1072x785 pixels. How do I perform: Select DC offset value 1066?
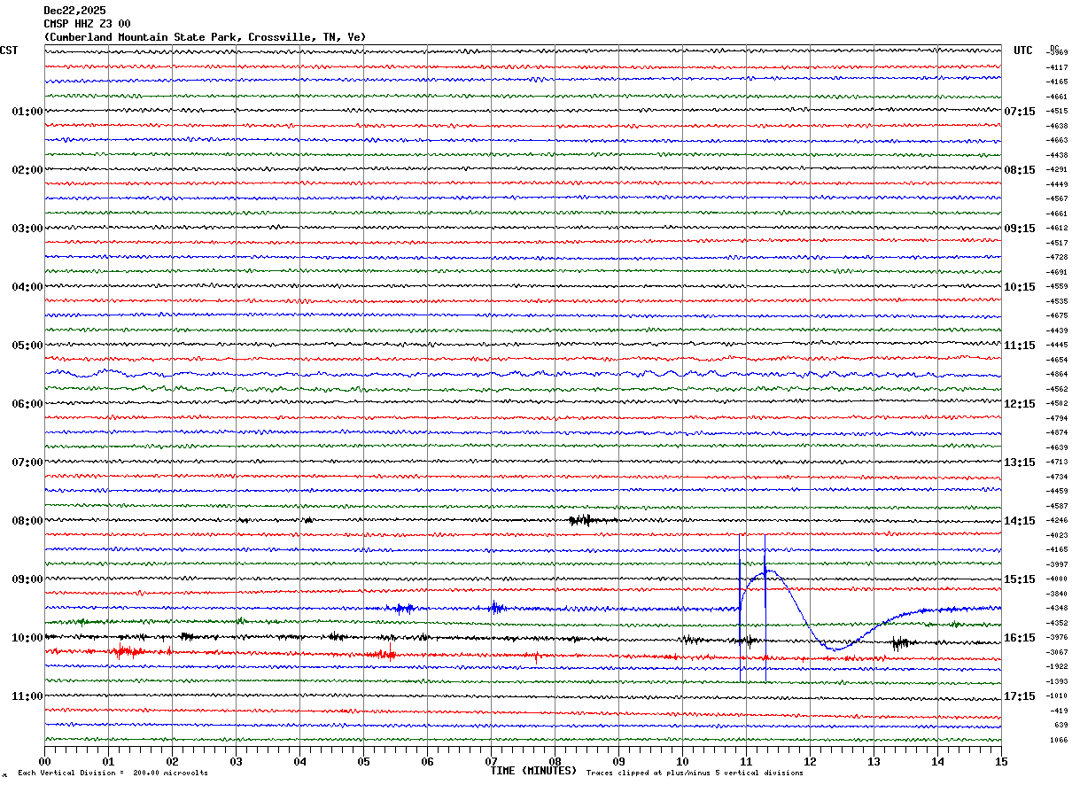(x=1060, y=740)
